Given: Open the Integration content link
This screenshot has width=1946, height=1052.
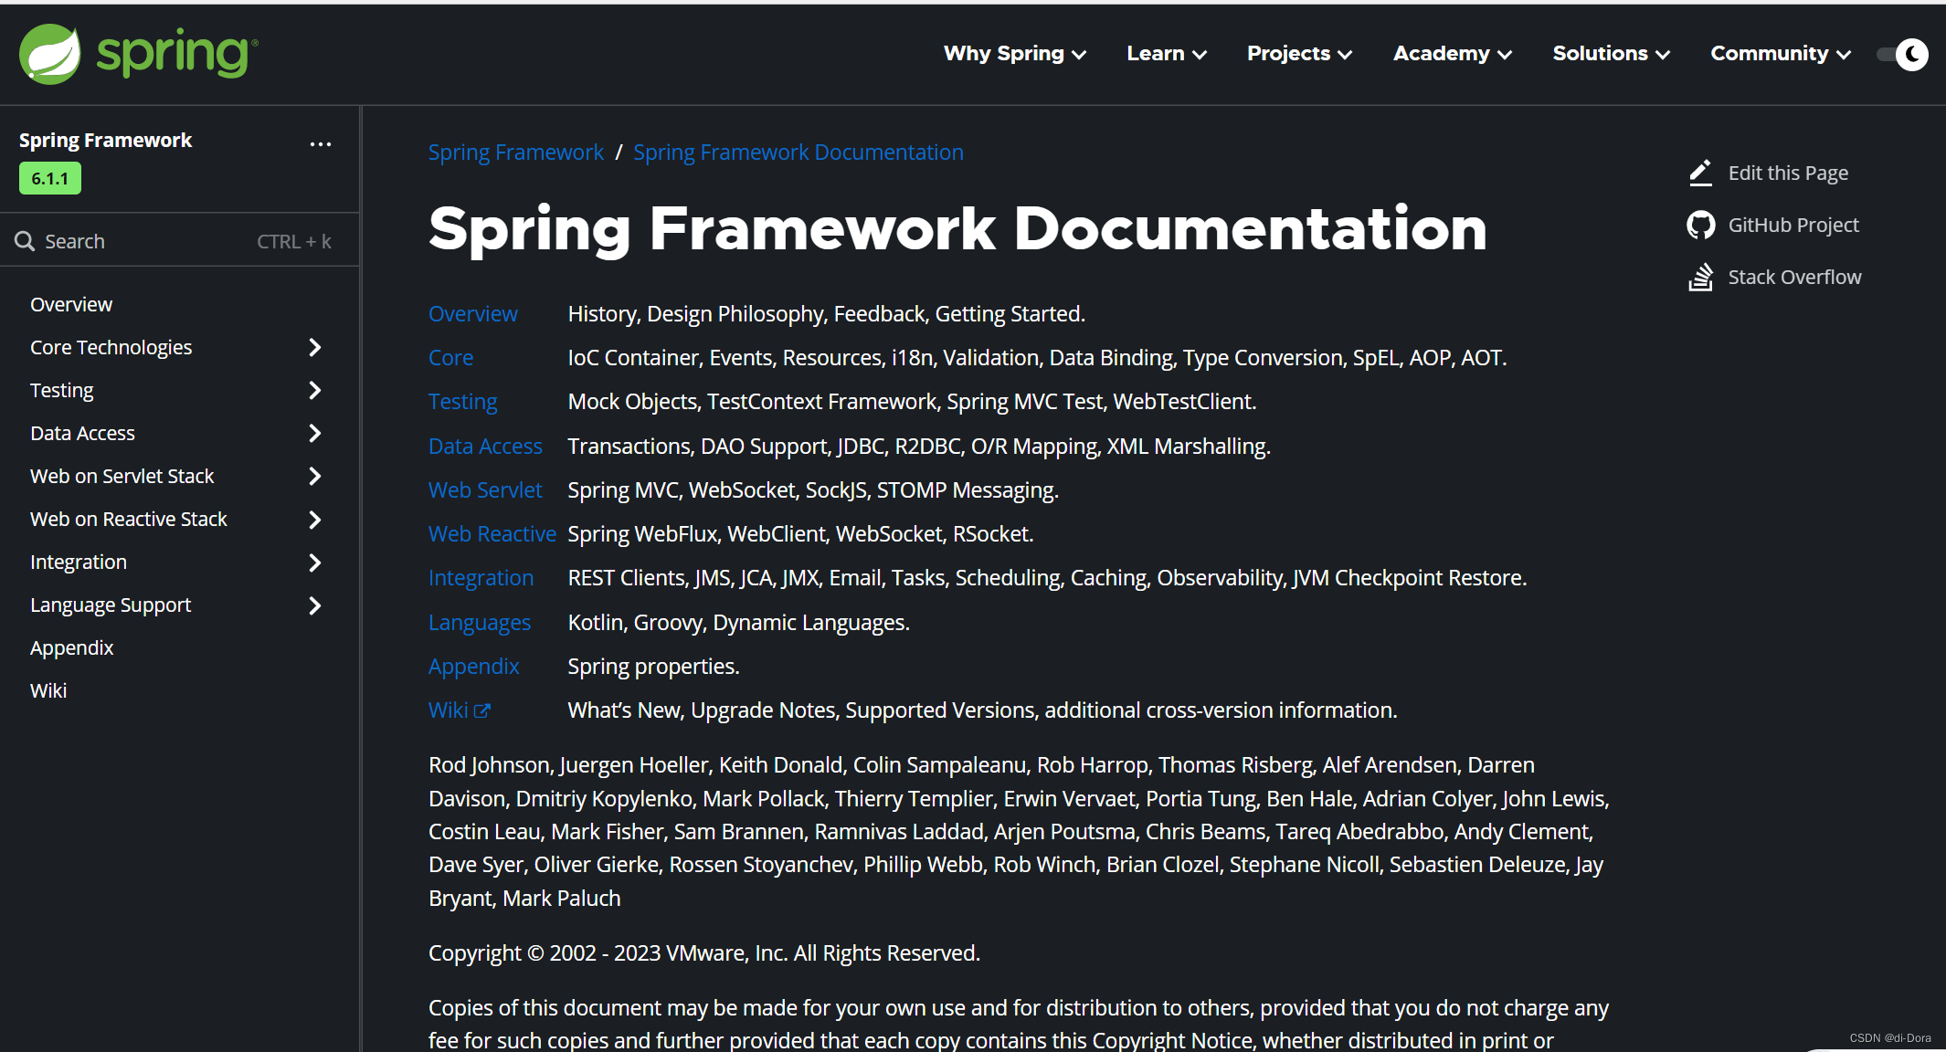Looking at the screenshot, I should 481,577.
